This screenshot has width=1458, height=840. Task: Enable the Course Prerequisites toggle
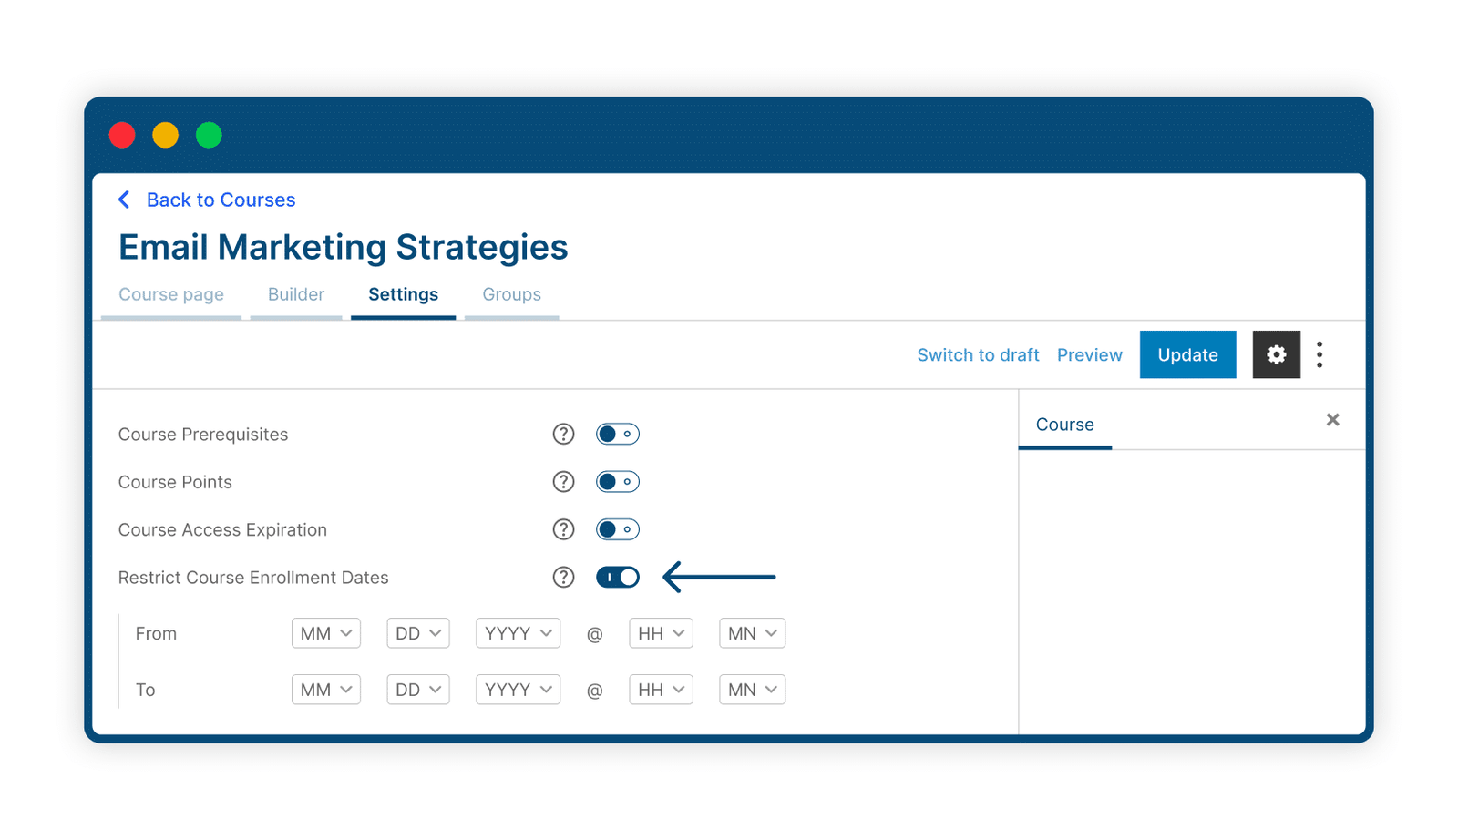coord(618,435)
